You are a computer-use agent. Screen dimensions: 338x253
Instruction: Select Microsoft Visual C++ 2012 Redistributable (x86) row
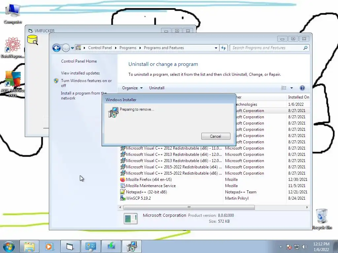click(x=214, y=148)
